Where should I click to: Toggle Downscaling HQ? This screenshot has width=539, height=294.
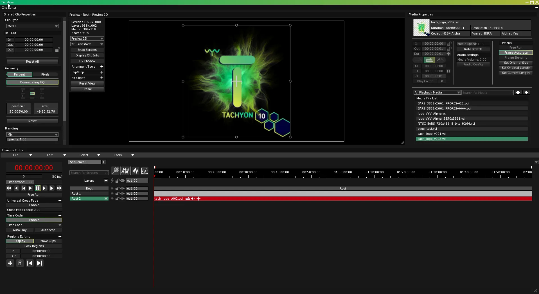coord(32,82)
